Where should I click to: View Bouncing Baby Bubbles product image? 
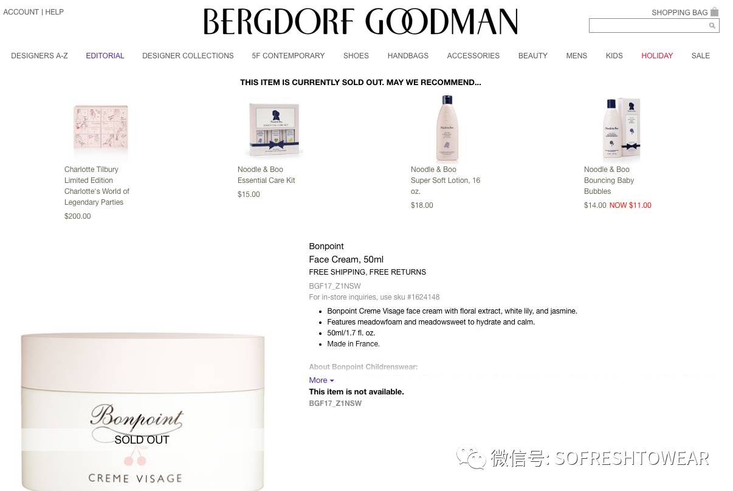[x=621, y=128]
